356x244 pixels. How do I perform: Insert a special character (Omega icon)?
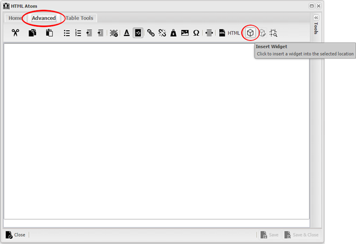click(196, 33)
